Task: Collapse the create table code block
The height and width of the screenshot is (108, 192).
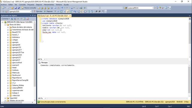Action: point(41,23)
